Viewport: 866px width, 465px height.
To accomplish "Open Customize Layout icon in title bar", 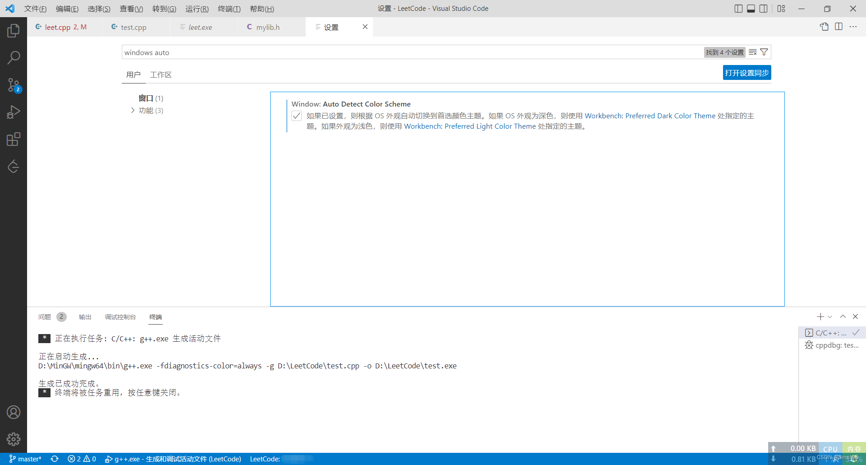I will click(781, 9).
